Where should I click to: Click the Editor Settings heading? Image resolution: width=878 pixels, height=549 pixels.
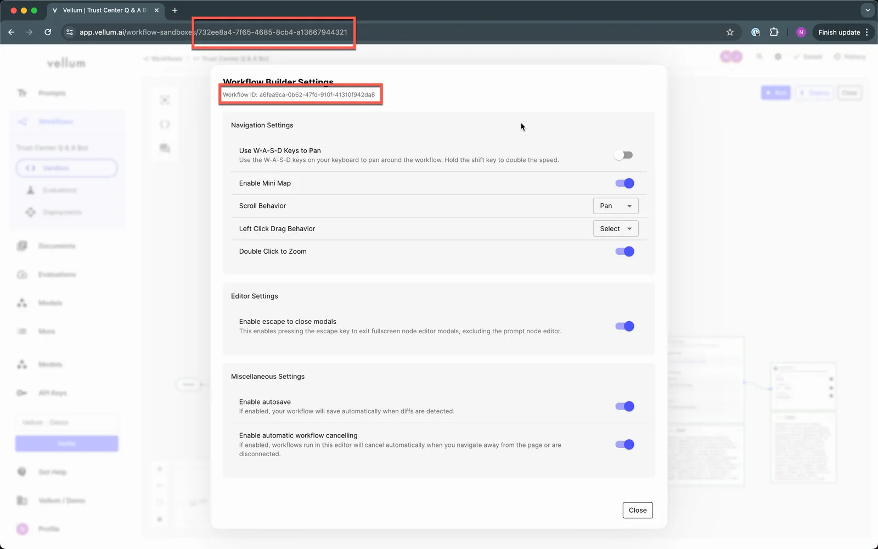click(255, 296)
